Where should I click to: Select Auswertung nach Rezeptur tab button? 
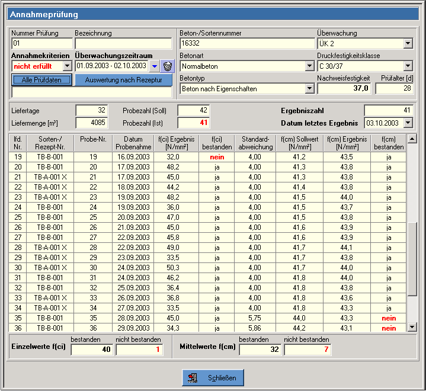[123, 79]
